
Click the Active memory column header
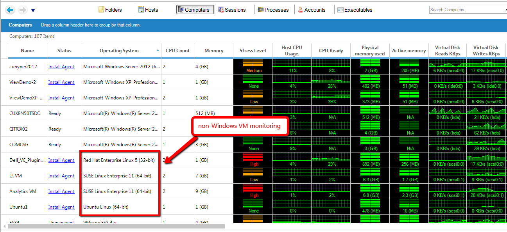(409, 51)
